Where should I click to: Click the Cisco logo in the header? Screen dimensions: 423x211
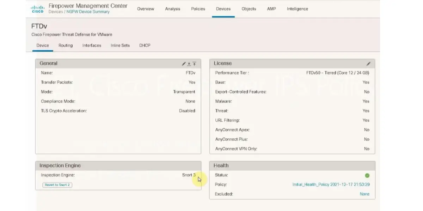coord(37,9)
